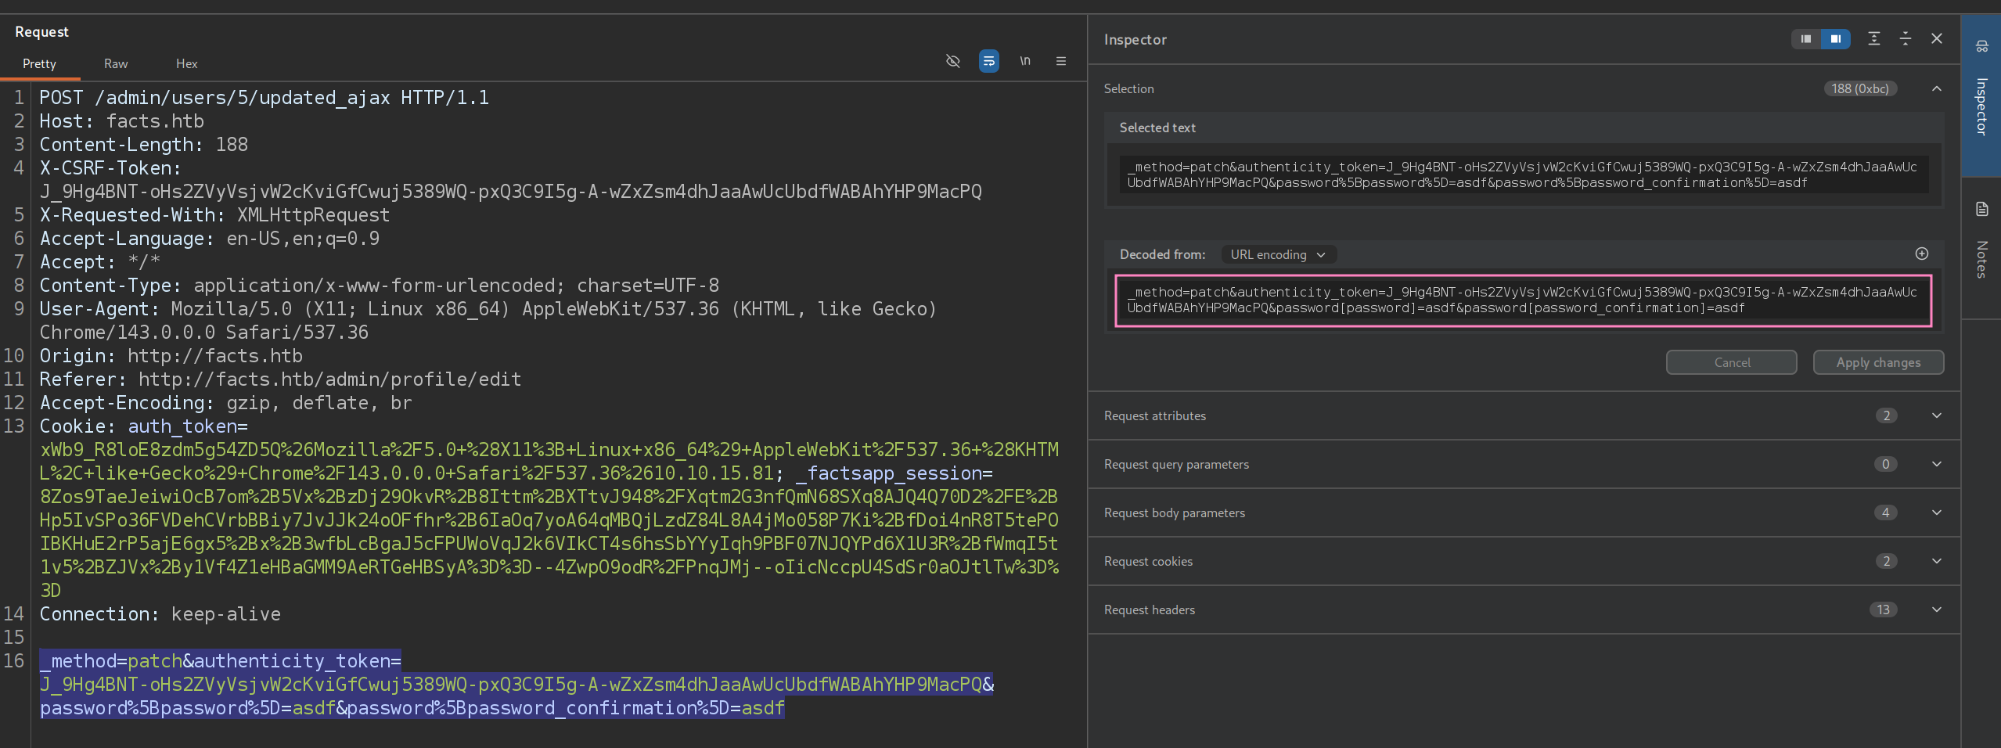Click inside the decoded text field
This screenshot has height=748, width=2001.
pyautogui.click(x=1522, y=300)
